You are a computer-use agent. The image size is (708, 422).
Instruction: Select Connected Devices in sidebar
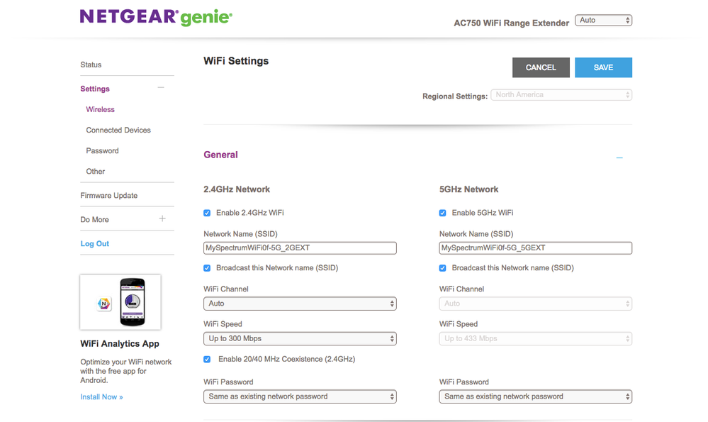pyautogui.click(x=118, y=130)
